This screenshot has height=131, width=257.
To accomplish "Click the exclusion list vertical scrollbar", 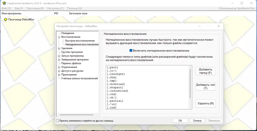I will pos(190,84).
